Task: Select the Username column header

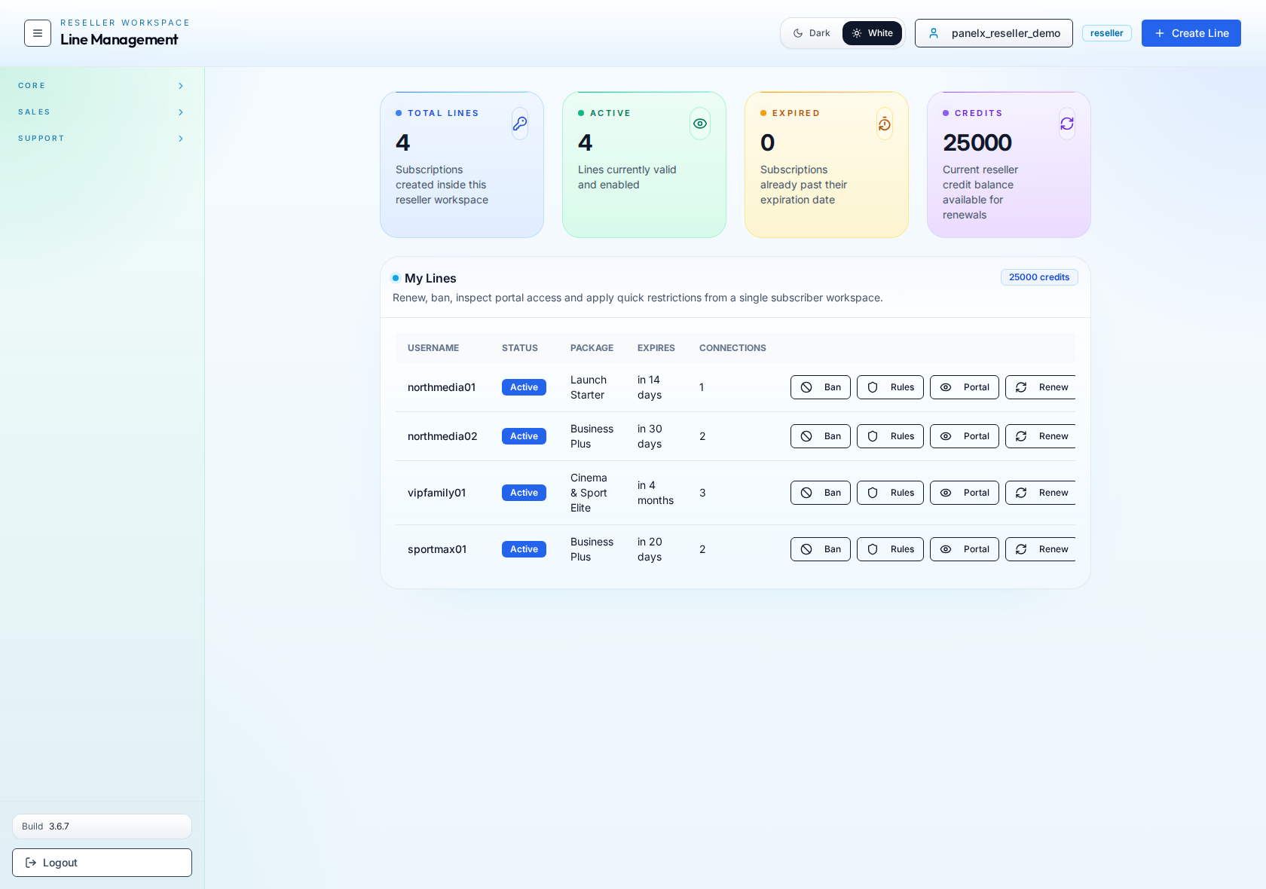Action: (433, 348)
